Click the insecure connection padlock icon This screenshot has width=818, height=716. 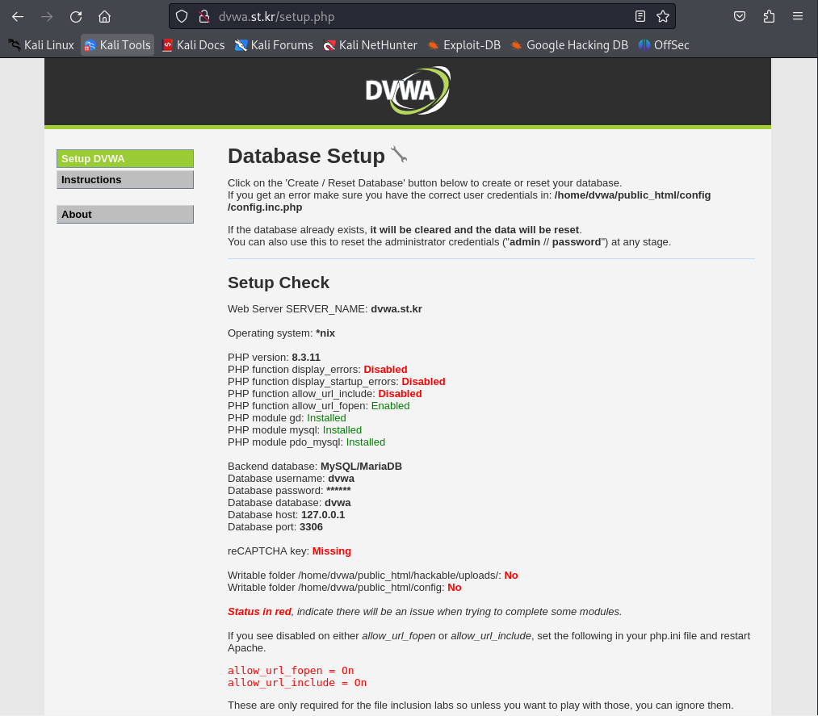click(x=204, y=17)
